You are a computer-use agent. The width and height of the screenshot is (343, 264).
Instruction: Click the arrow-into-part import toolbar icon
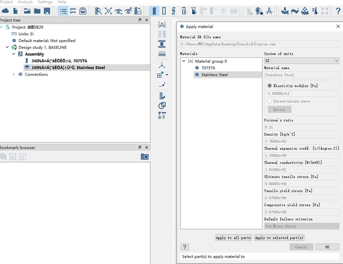click(285, 11)
